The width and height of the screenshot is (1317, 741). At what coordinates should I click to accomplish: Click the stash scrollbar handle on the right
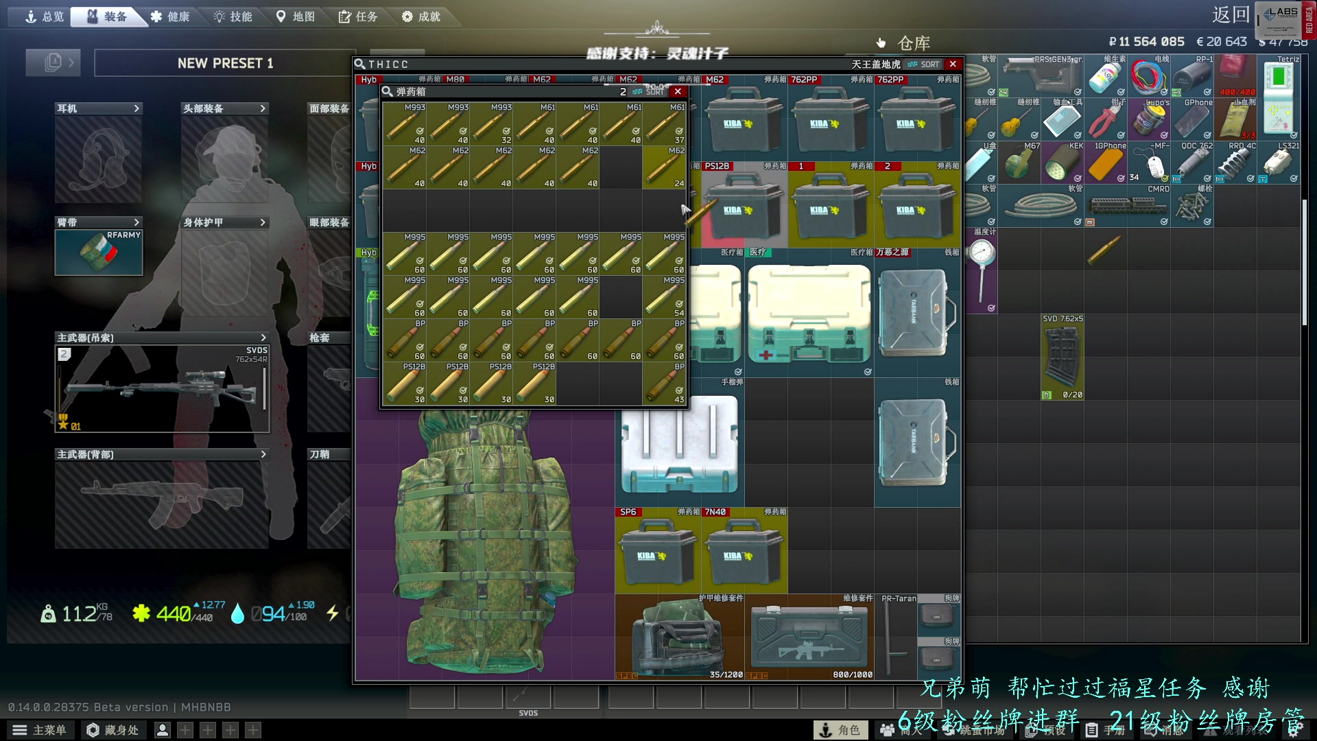[x=1305, y=262]
